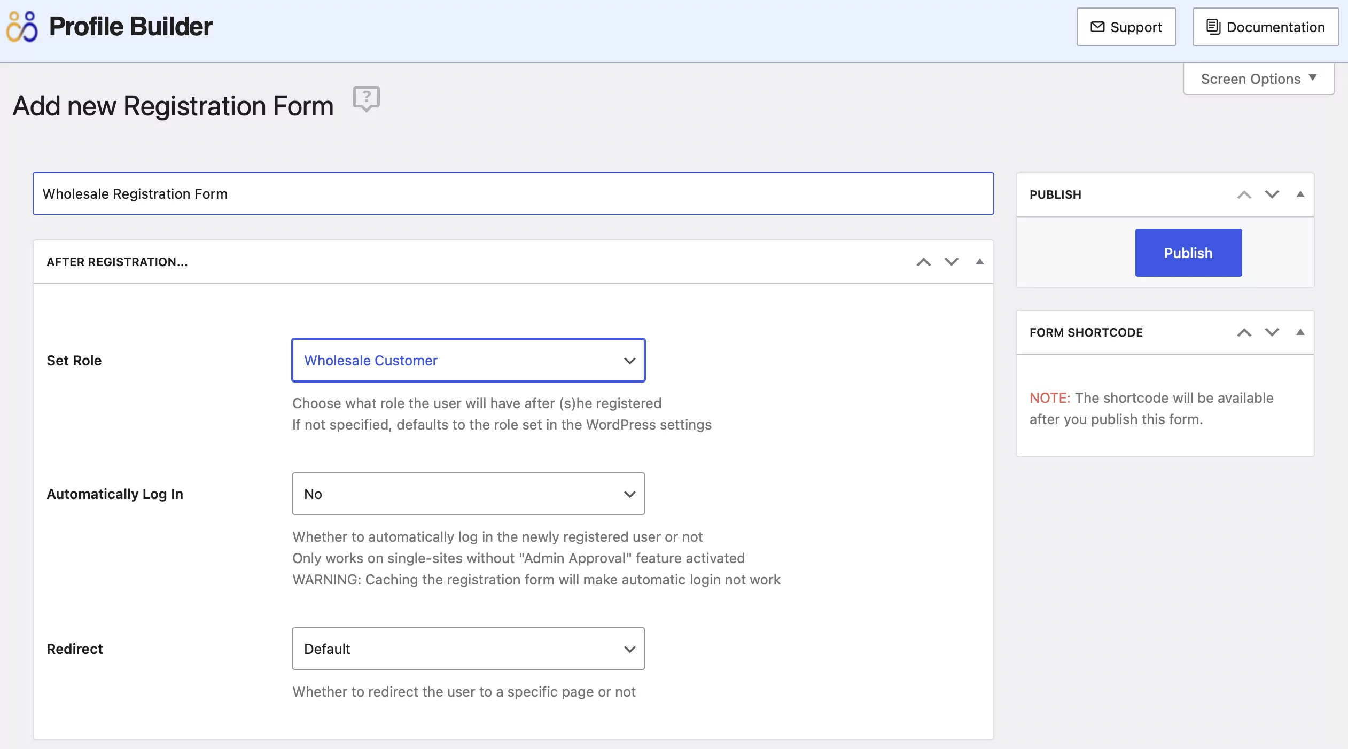Collapse the Publish panel
The width and height of the screenshot is (1348, 749).
coord(1300,194)
